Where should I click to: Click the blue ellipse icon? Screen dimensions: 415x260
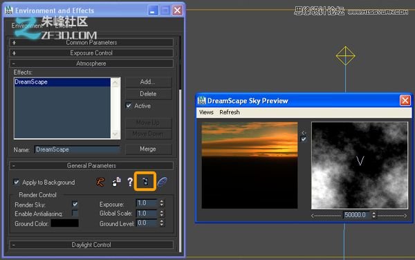162,182
